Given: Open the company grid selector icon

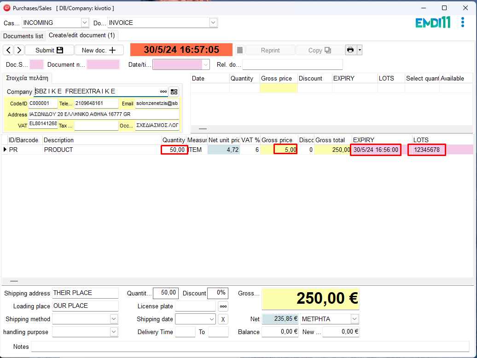Looking at the screenshot, I should click(174, 92).
